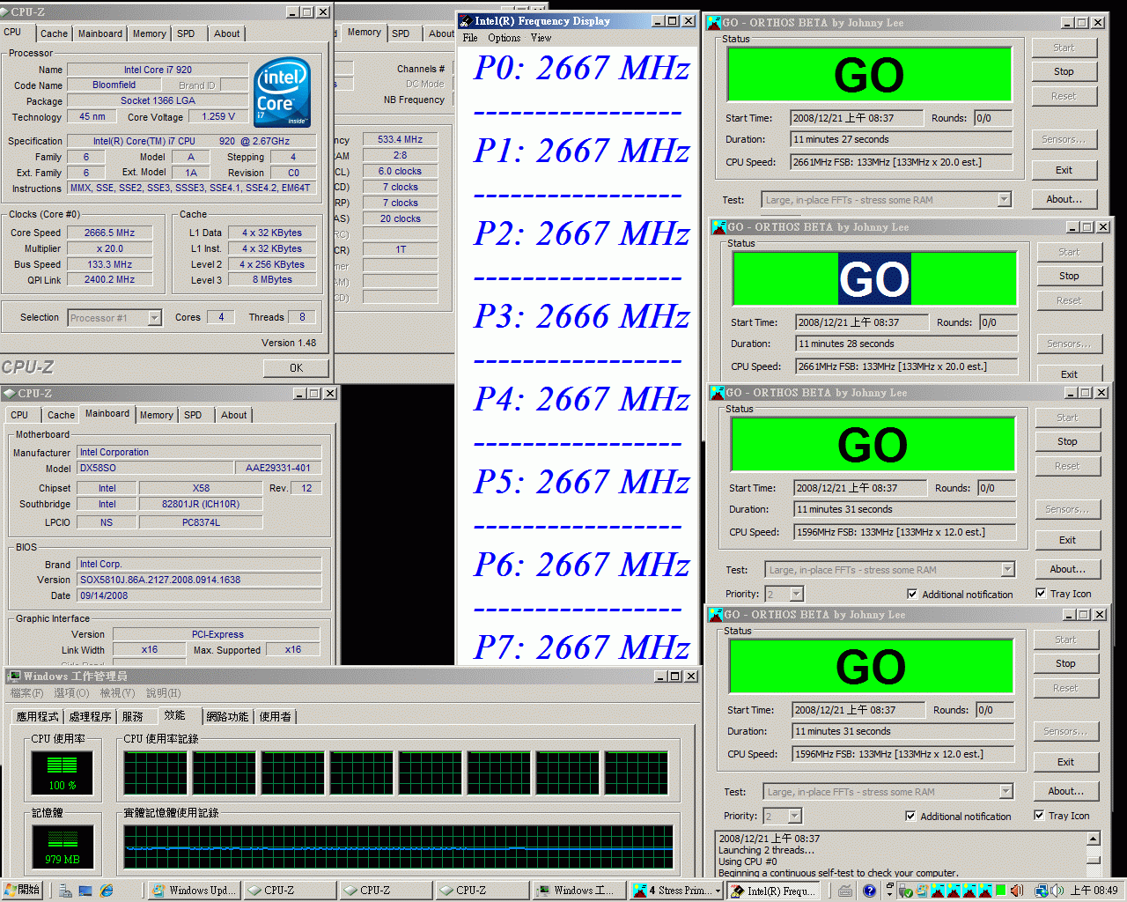
Task: Open Test dropdown in Orthos window with 11 minutes 27 seconds
Action: pos(1005,200)
